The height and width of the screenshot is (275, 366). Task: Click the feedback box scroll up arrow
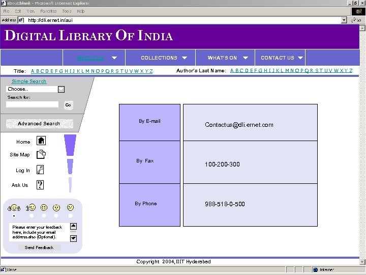click(x=73, y=226)
